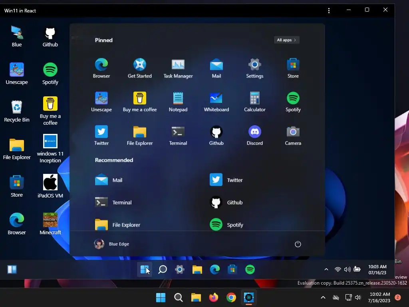The height and width of the screenshot is (307, 409).
Task: Click host Windows Start button
Action: tap(161, 297)
